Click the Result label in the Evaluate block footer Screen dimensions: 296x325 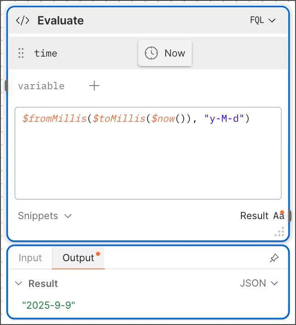pyautogui.click(x=254, y=216)
